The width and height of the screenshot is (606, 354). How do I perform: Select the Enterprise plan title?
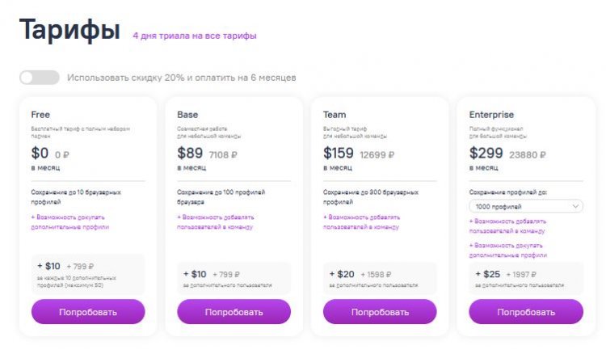click(x=491, y=115)
